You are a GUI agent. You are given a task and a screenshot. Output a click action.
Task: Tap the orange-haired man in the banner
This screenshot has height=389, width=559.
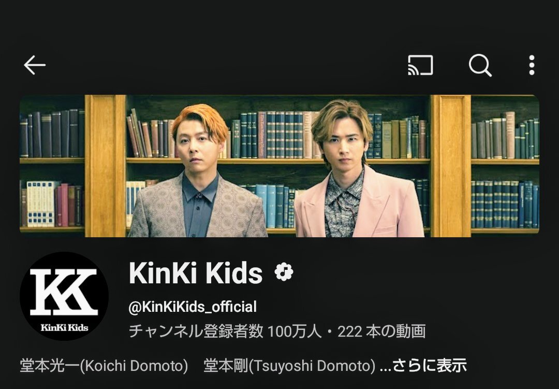[198, 171]
